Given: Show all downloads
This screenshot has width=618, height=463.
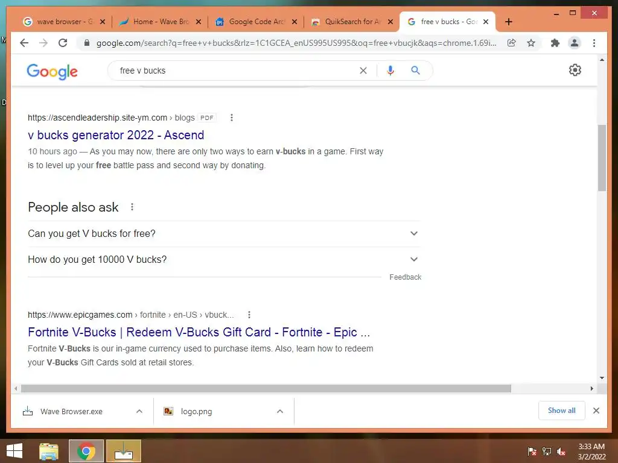Looking at the screenshot, I should pyautogui.click(x=562, y=411).
